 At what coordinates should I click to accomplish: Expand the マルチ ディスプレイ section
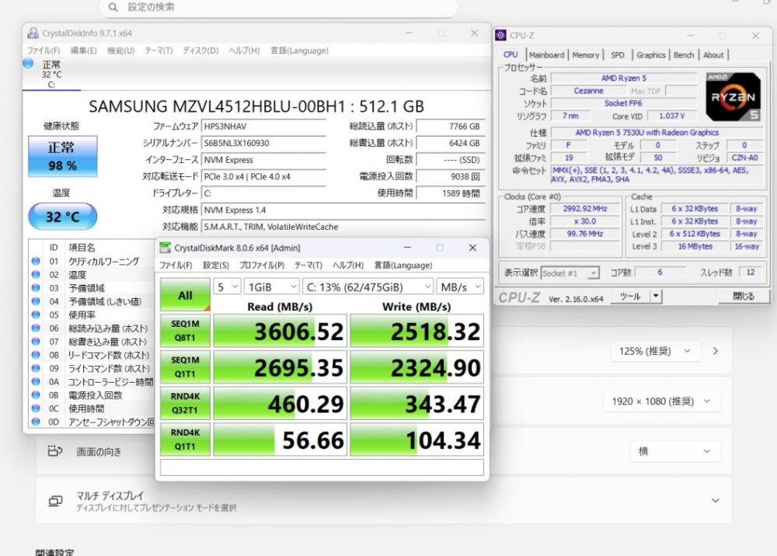(715, 501)
